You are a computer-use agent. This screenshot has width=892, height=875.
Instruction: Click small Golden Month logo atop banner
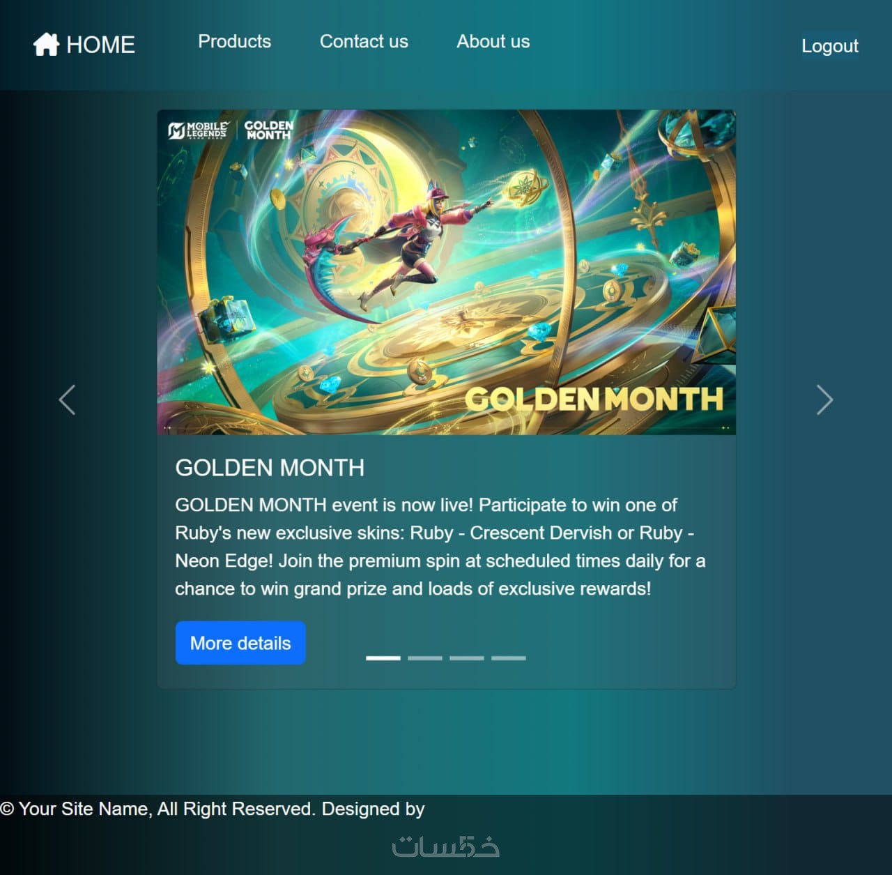pos(269,130)
